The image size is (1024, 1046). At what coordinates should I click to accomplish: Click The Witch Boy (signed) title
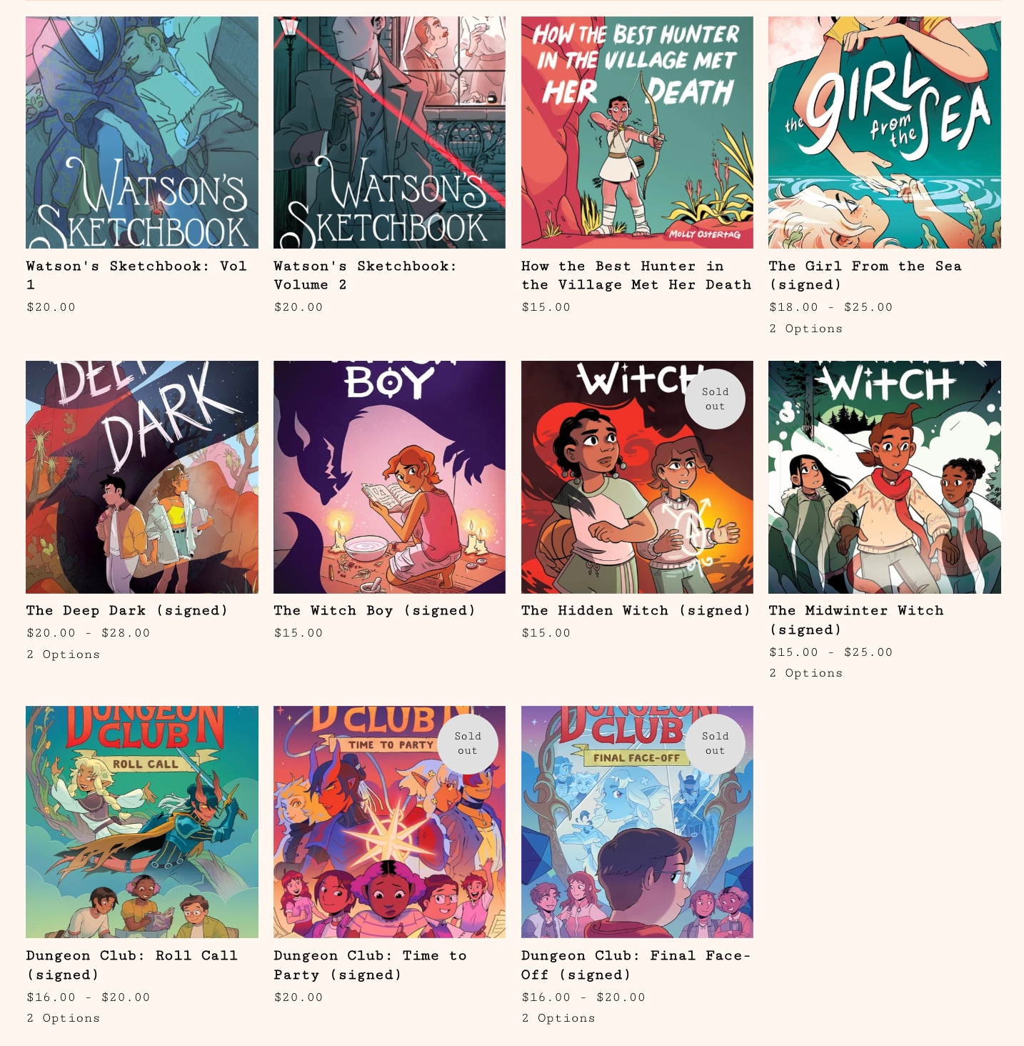click(x=374, y=610)
